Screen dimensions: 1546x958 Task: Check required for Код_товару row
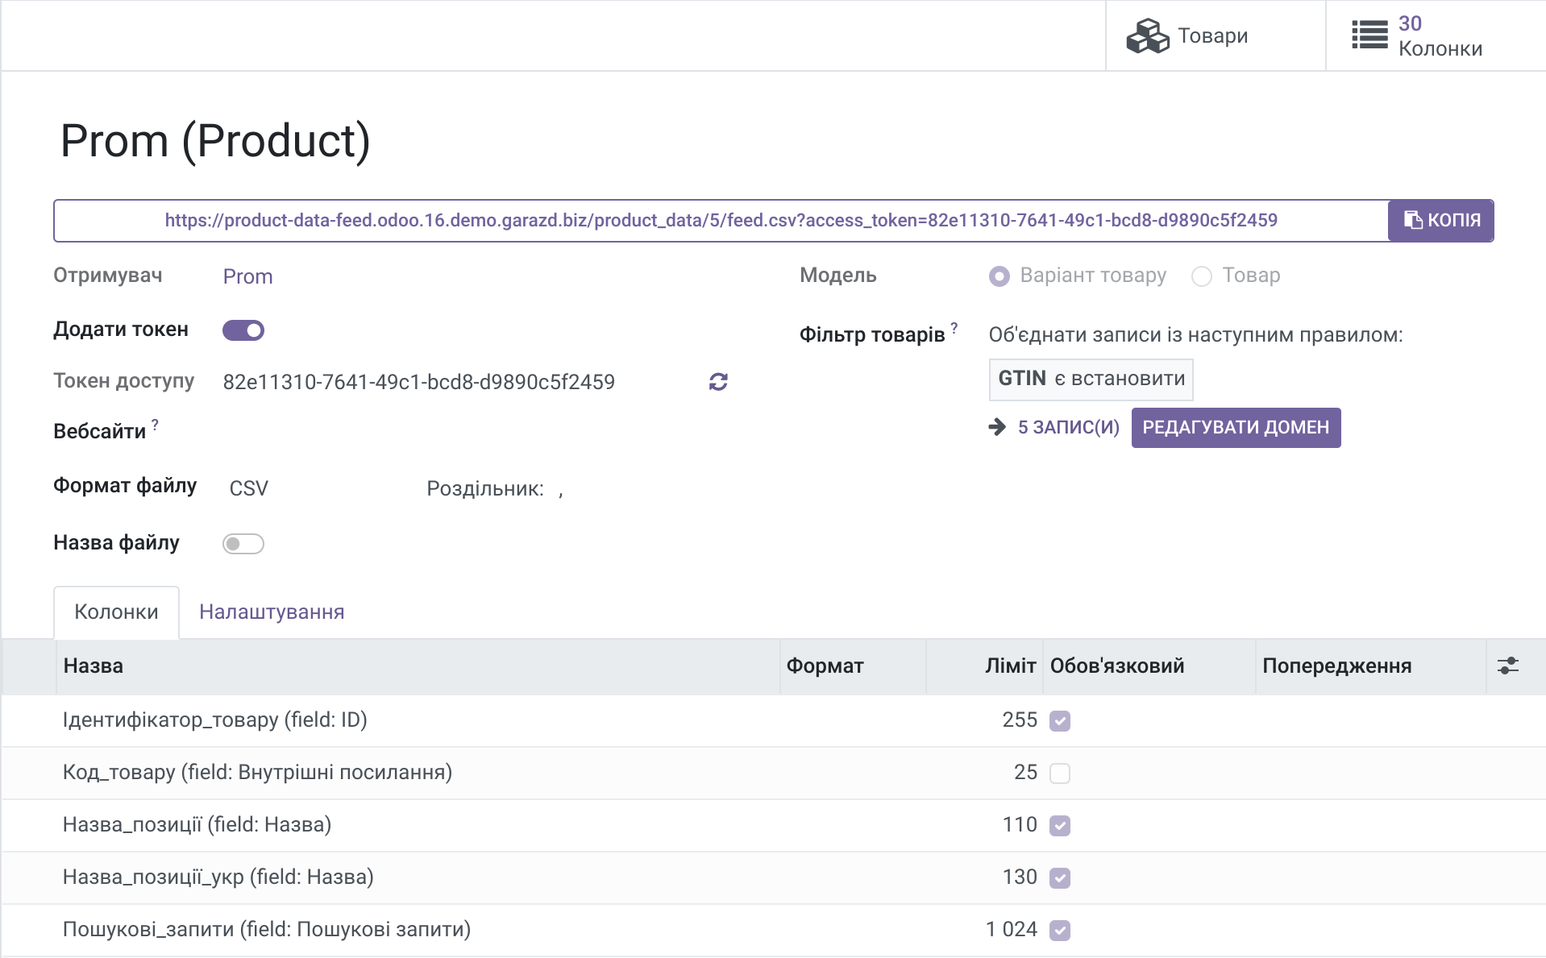pyautogui.click(x=1060, y=773)
